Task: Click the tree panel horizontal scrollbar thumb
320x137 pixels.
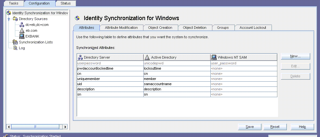Action: pos(35,127)
